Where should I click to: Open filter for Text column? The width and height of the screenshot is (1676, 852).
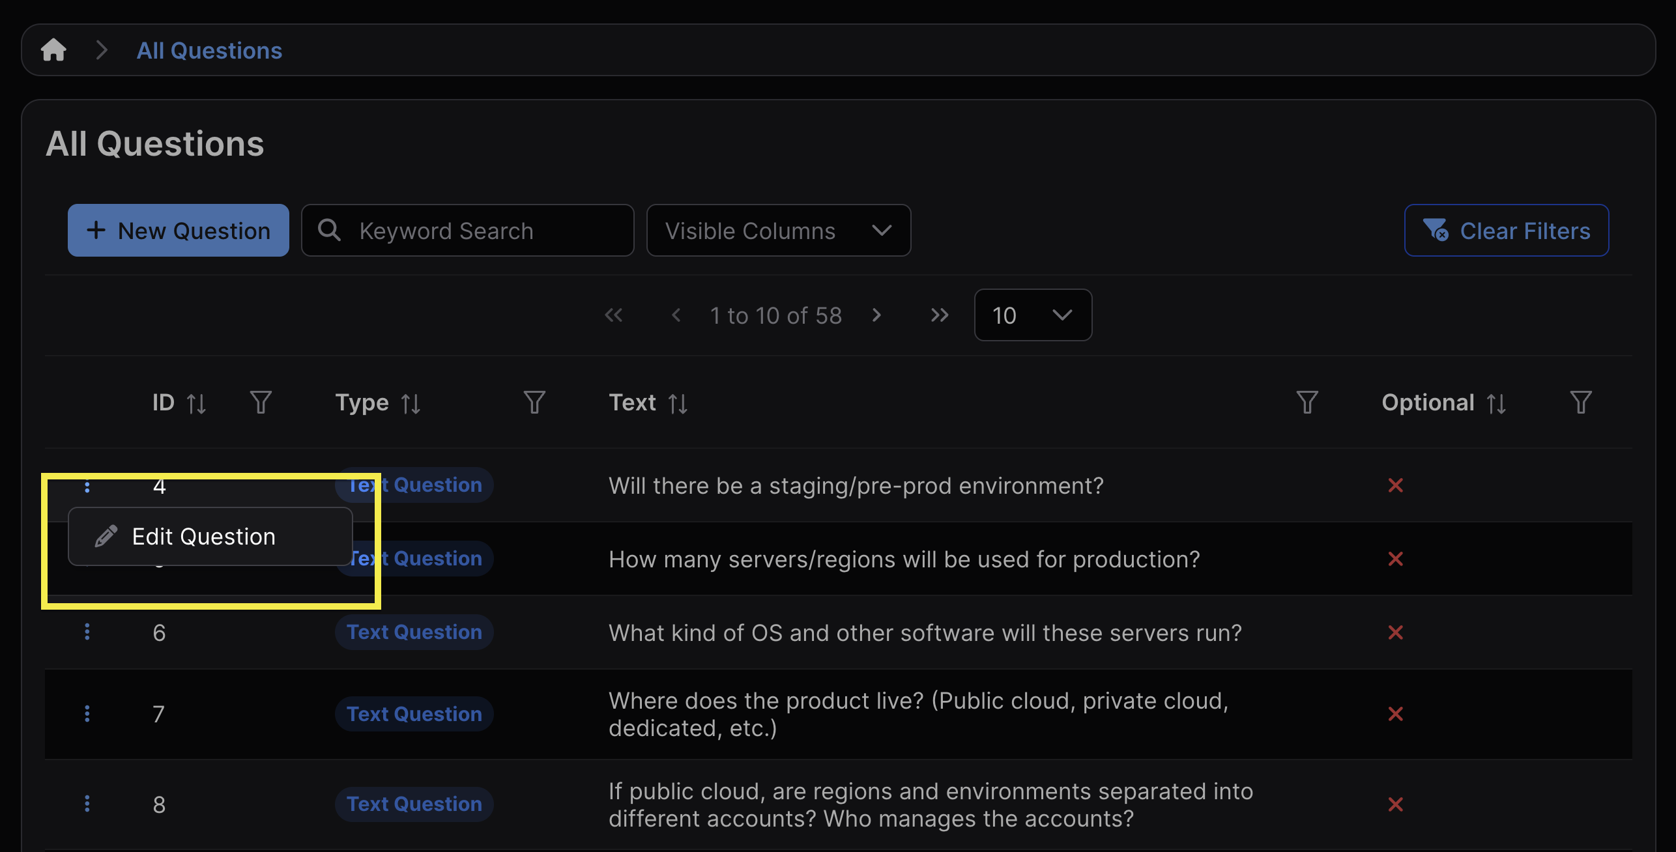click(1307, 403)
